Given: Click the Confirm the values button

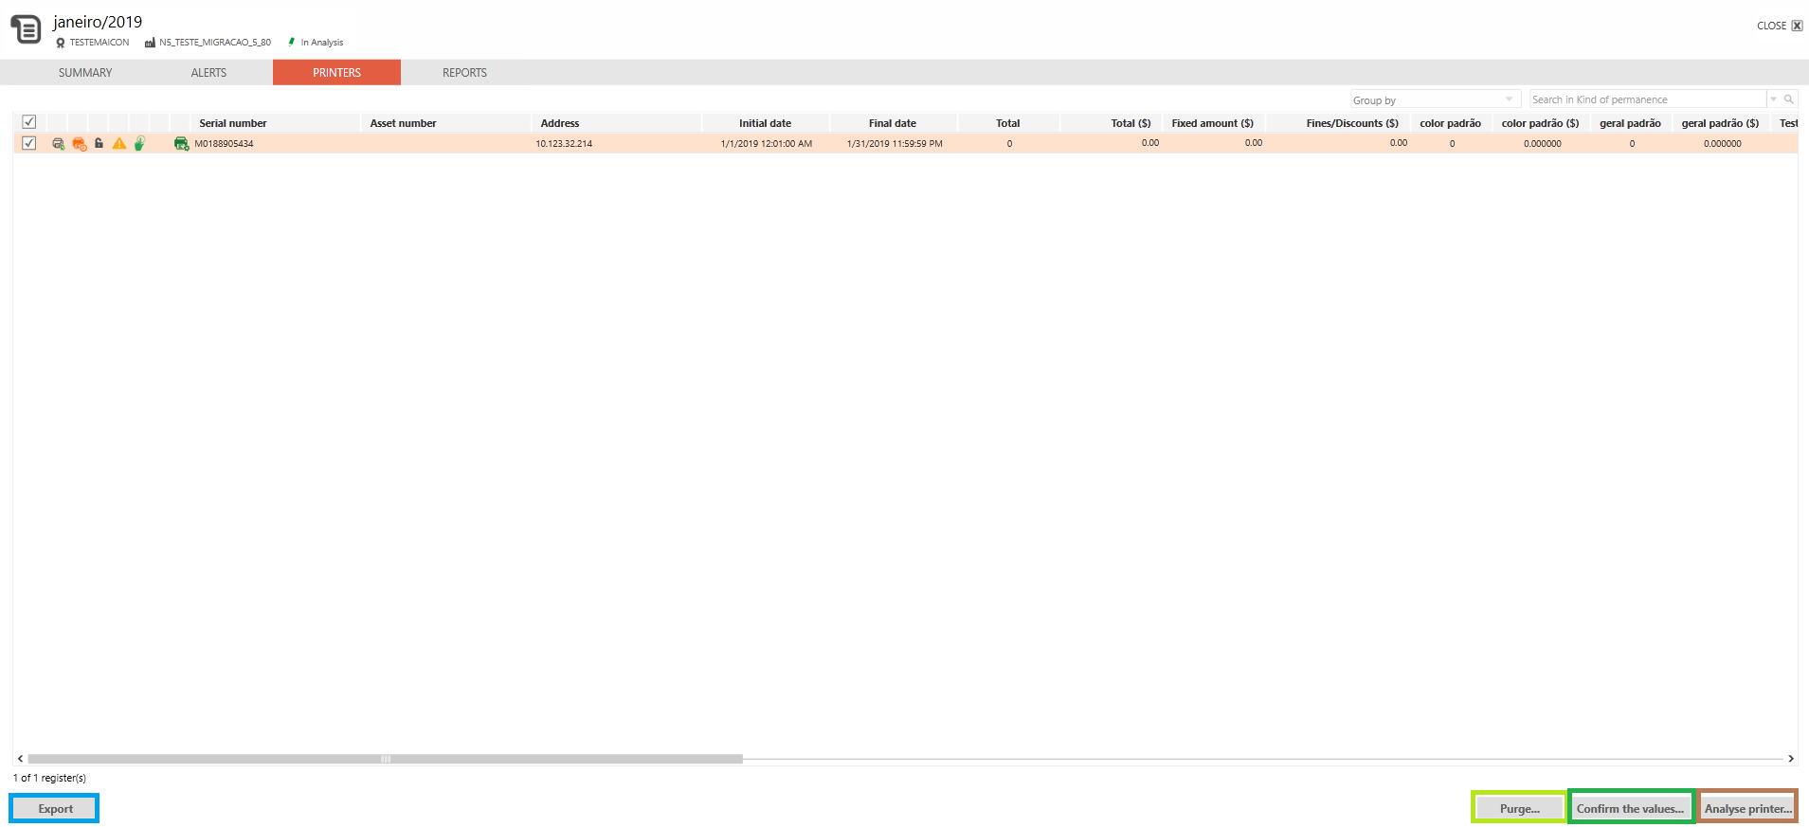Looking at the screenshot, I should (x=1631, y=809).
